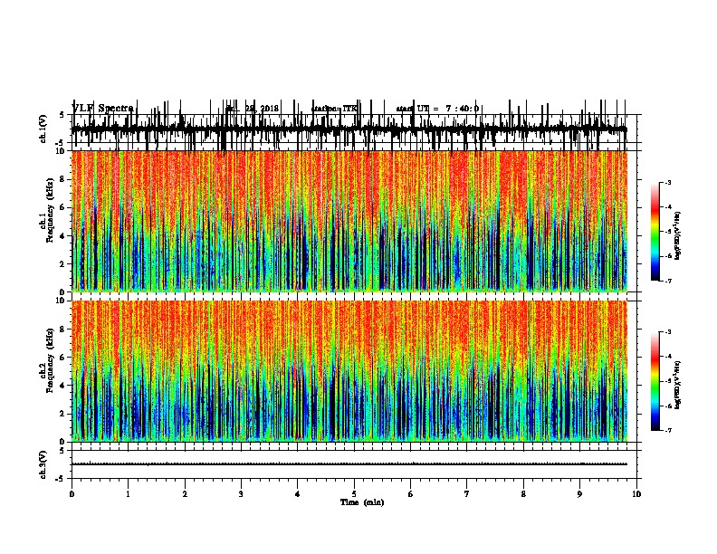Click the "2" kHz tick of ch.2 spectrogram
Viewport: 717px width, 554px height.
(x=62, y=414)
